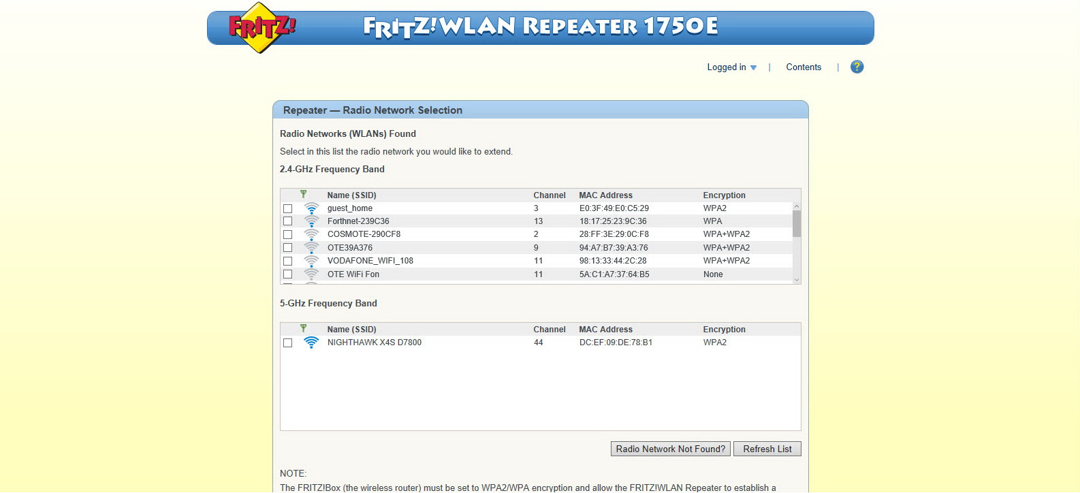The image size is (1080, 493).
Task: Click Name (SSID) header in 2.4-GHz table
Action: tap(351, 195)
